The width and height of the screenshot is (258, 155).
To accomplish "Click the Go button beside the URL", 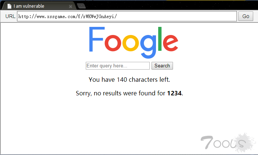I will click(246, 16).
